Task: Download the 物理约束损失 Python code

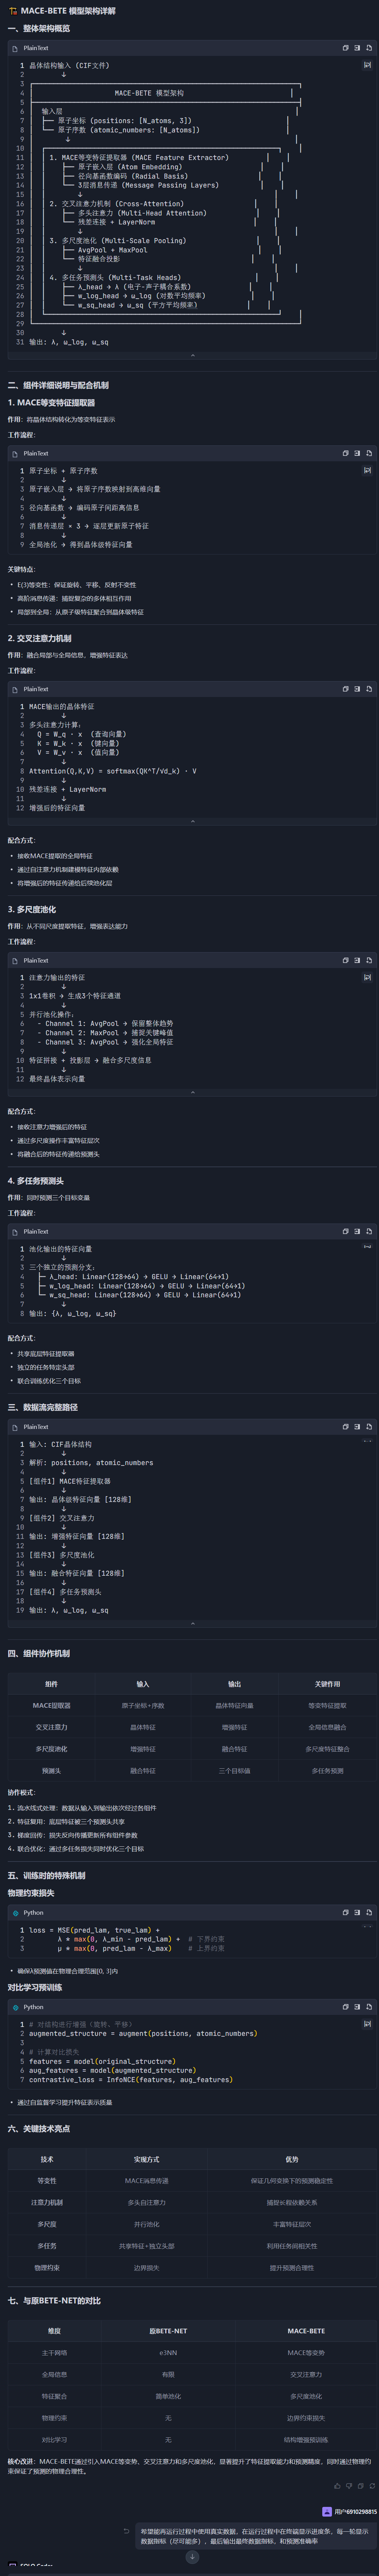Action: click(369, 1912)
